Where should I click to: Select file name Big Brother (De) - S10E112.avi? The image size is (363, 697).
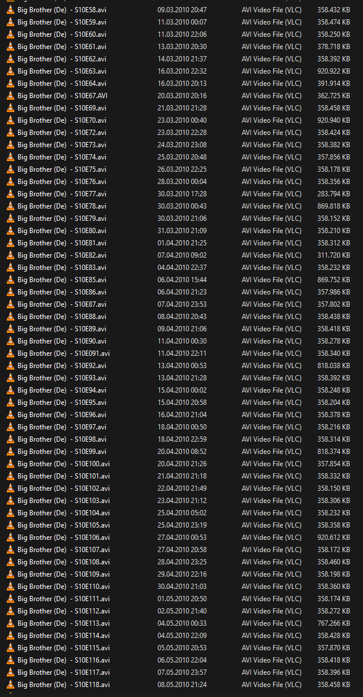[64, 611]
